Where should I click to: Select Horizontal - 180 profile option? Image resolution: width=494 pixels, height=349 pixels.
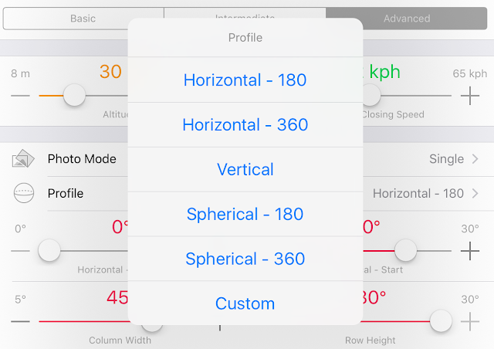pos(245,80)
